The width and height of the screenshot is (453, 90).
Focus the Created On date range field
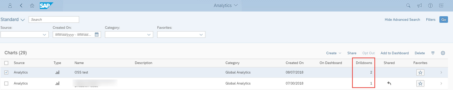tap(77, 34)
